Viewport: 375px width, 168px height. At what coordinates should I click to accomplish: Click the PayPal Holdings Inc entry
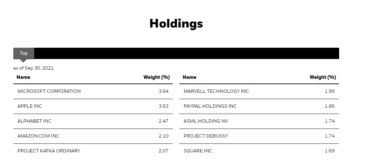coord(259,106)
